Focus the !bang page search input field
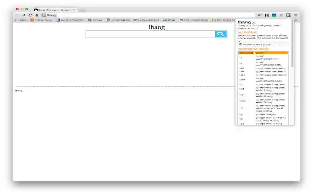Image resolution: width=313 pixels, height=195 pixels. click(151, 34)
